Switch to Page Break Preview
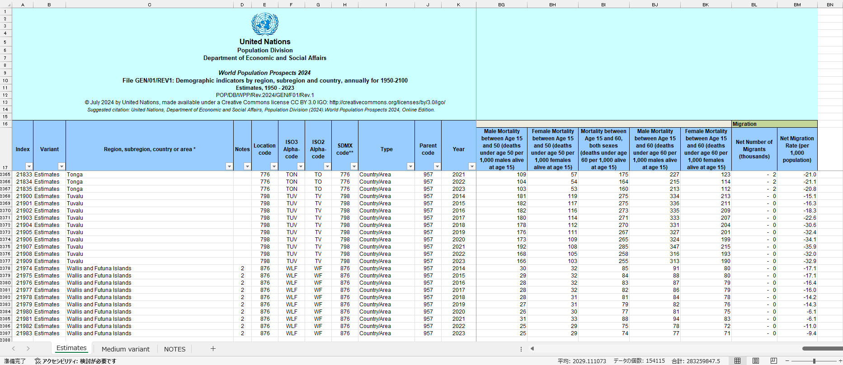Image resolution: width=843 pixels, height=365 pixels. click(x=773, y=360)
